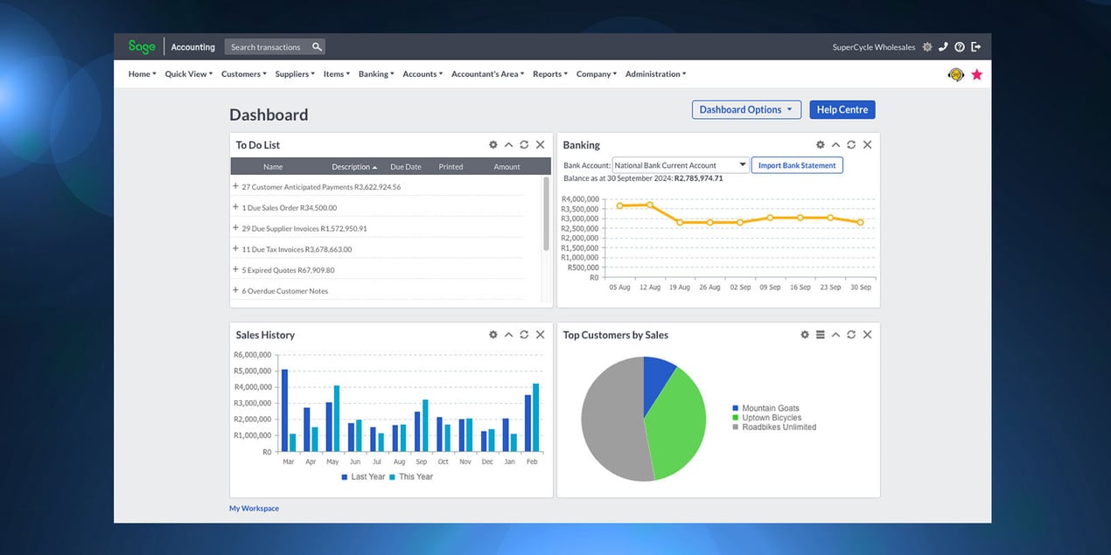
Task: Collapse the To Do List widget
Action: (508, 145)
